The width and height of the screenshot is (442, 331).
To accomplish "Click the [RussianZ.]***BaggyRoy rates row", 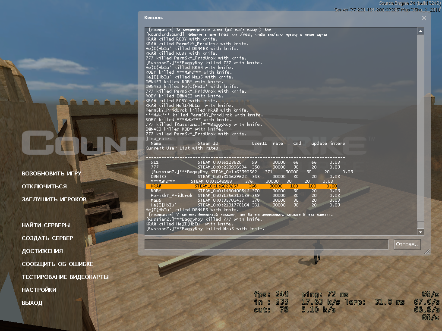I will [252, 172].
